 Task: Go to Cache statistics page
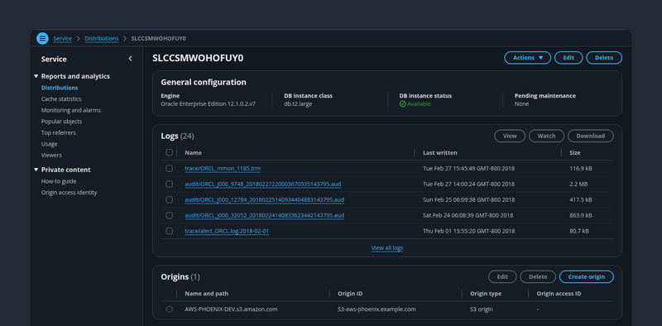(61, 98)
